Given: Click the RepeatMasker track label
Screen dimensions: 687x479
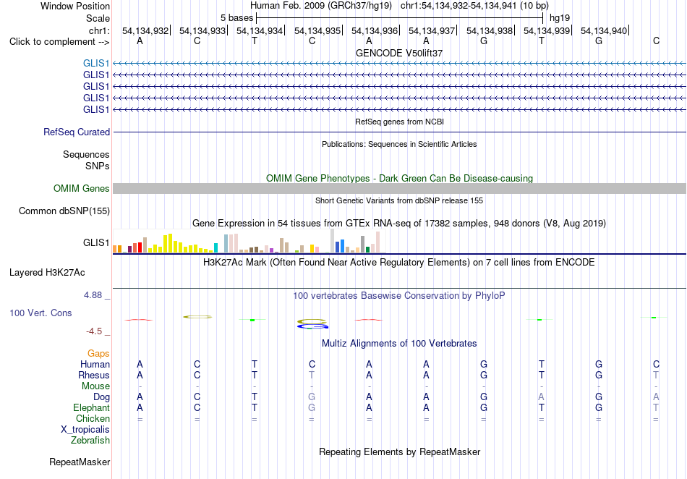Looking at the screenshot, I should click(x=80, y=462).
